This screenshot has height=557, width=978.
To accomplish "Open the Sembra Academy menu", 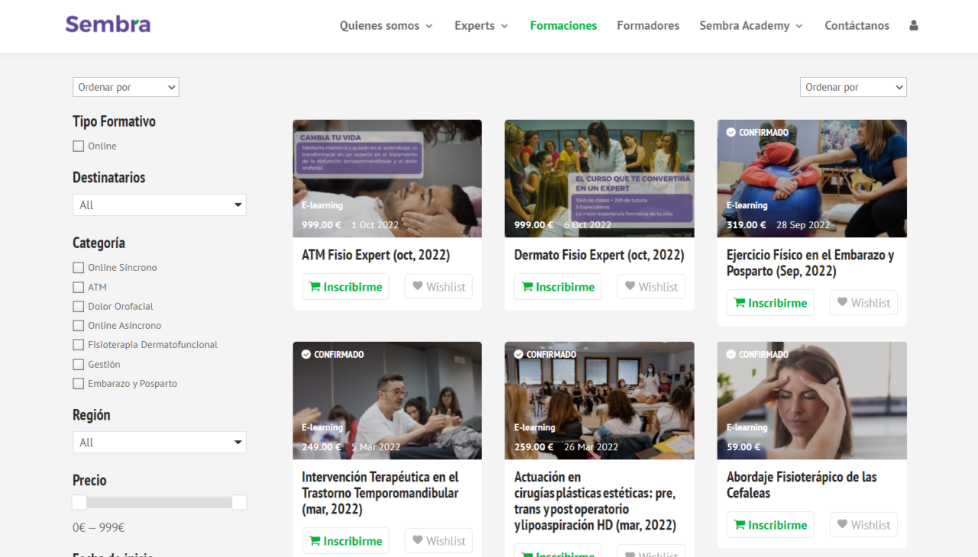I will click(x=745, y=25).
